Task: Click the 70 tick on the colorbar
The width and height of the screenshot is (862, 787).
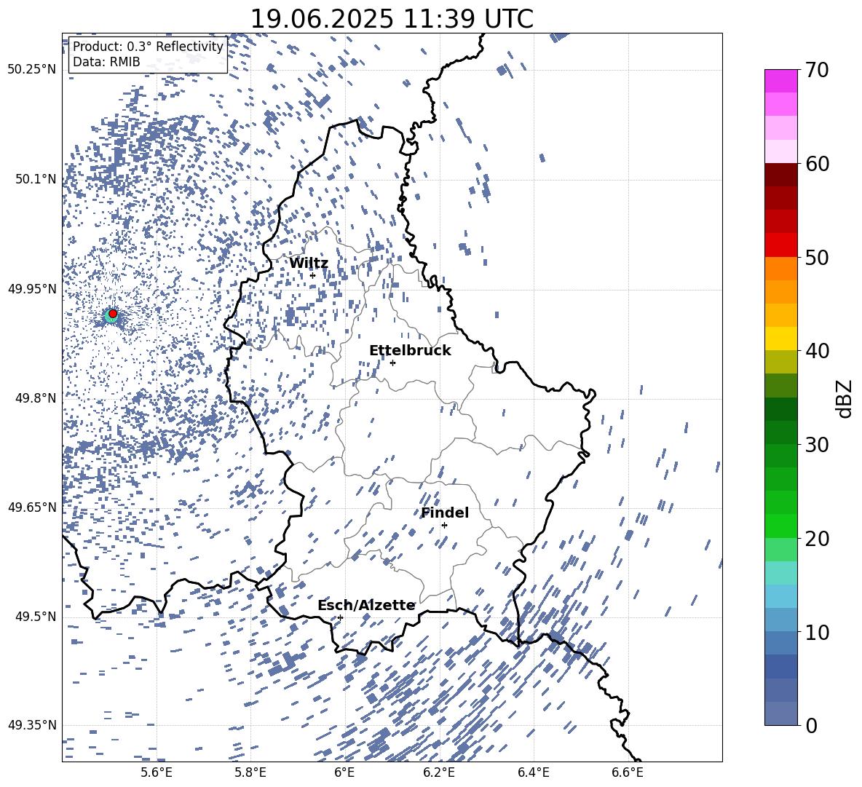Action: click(817, 70)
